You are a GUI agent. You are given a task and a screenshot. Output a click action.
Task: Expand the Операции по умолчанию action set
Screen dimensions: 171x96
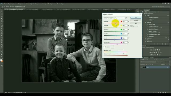(x=144, y=12)
